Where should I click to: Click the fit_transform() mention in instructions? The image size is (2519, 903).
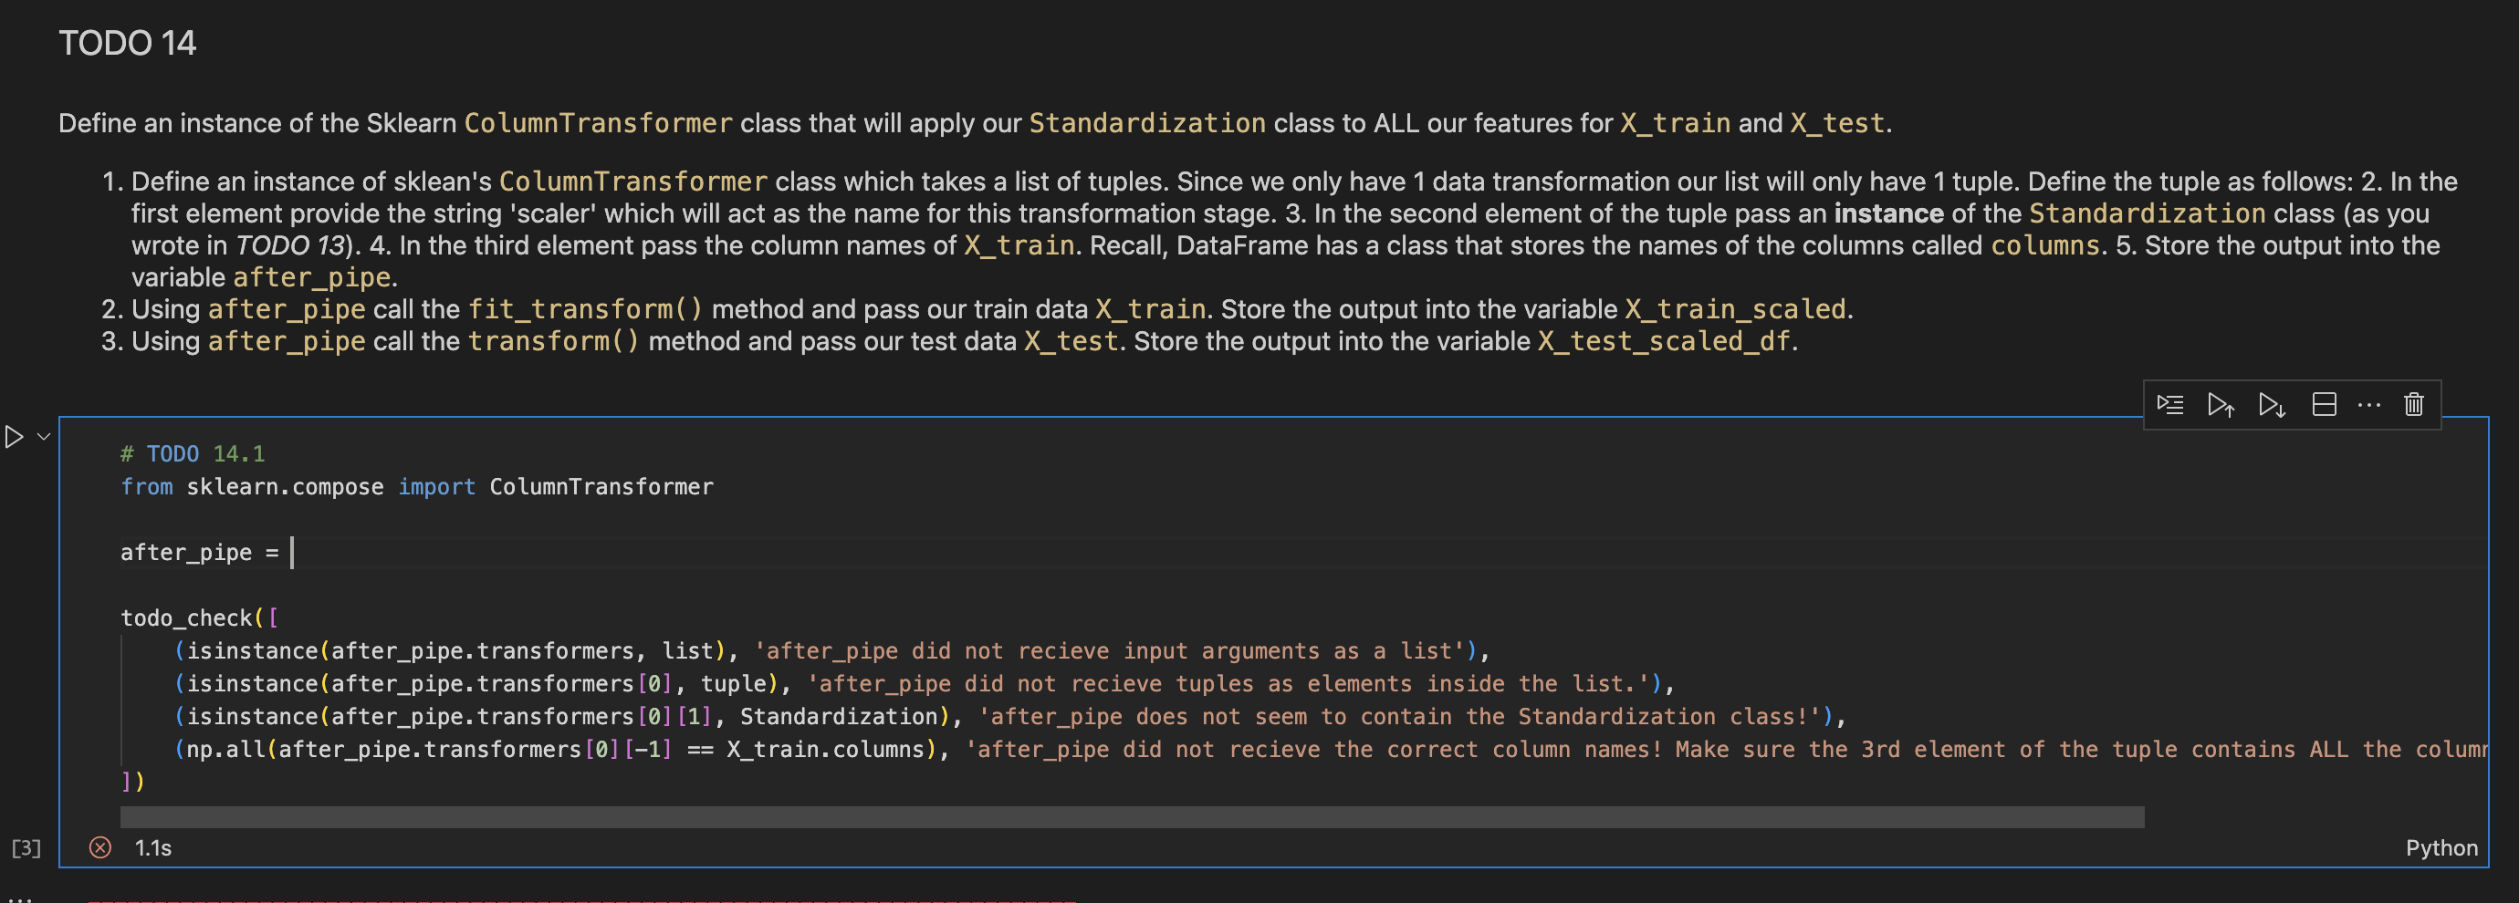[586, 309]
